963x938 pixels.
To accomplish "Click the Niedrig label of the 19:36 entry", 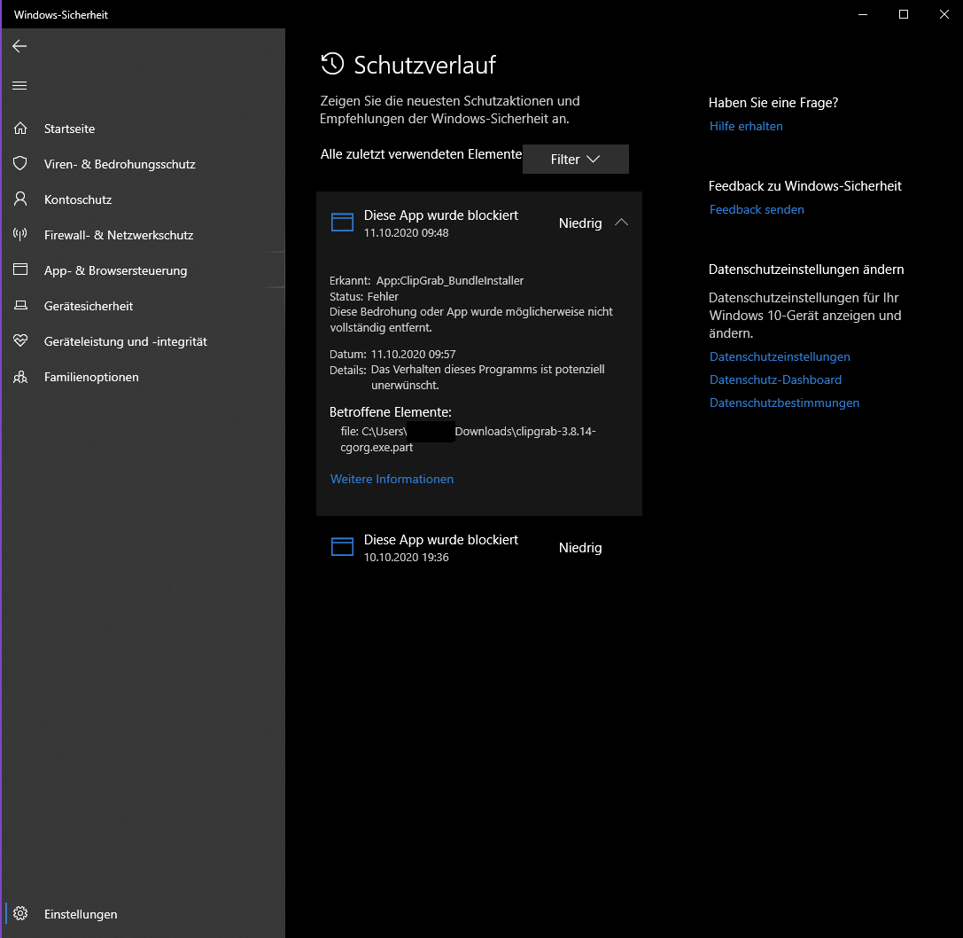I will coord(580,548).
